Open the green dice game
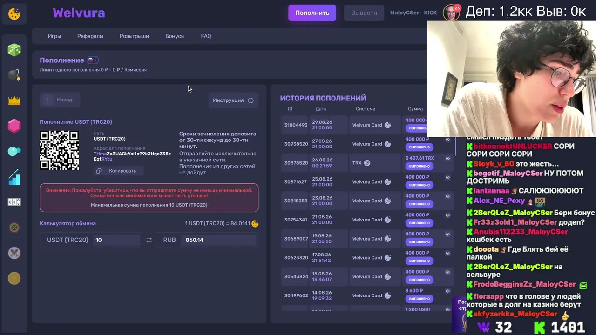The image size is (596, 335). click(14, 50)
